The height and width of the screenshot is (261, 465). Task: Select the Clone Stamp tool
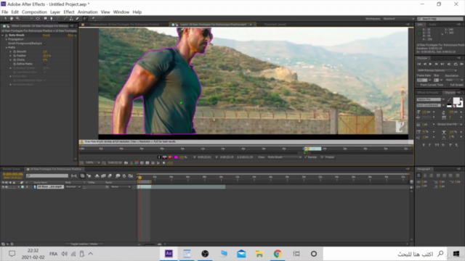click(x=71, y=19)
